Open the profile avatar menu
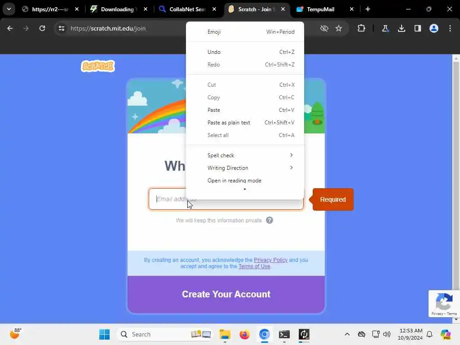 coord(434,28)
